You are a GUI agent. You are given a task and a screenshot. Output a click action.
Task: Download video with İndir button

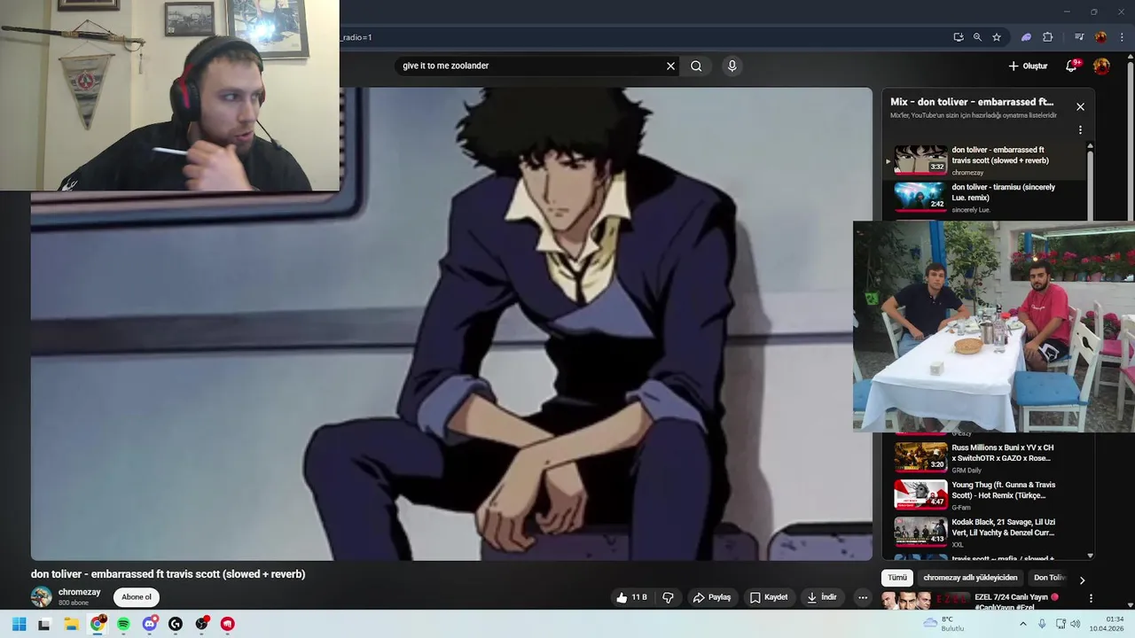tap(822, 597)
